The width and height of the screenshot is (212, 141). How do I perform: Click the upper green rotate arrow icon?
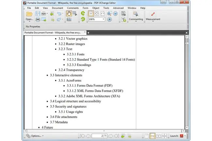[83, 13]
